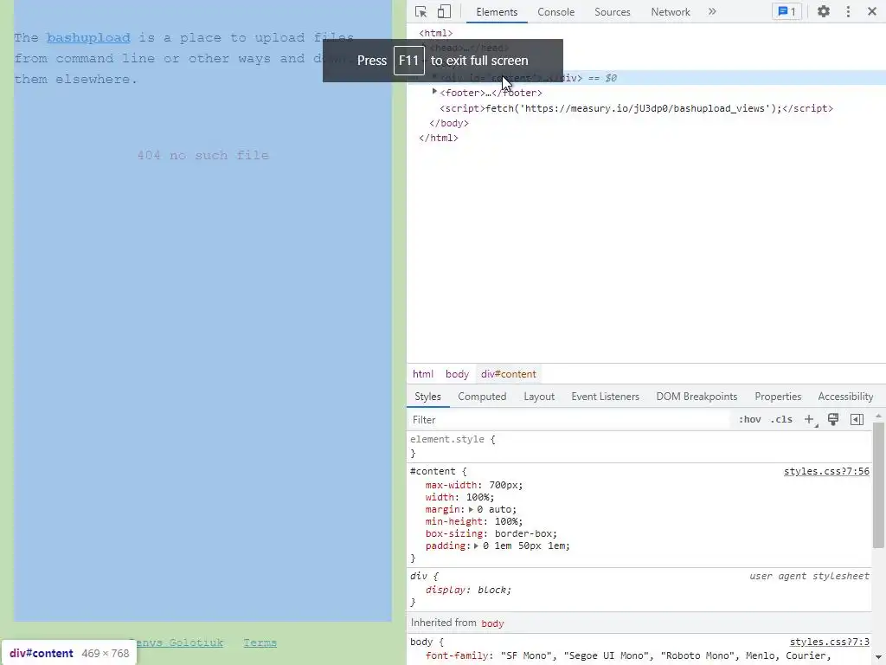Toggle the .cls class editor button
This screenshot has height=665, width=886.
781,420
